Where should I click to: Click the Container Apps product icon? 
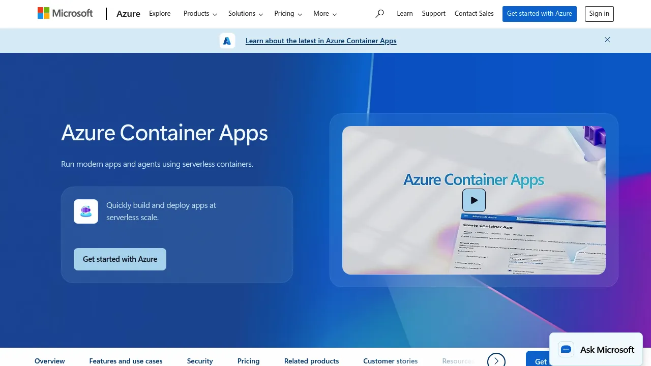click(86, 211)
